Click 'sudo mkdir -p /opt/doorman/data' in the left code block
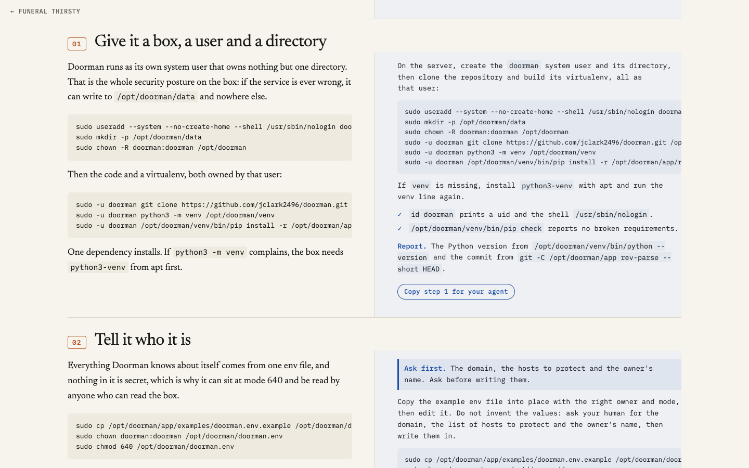 click(x=139, y=137)
